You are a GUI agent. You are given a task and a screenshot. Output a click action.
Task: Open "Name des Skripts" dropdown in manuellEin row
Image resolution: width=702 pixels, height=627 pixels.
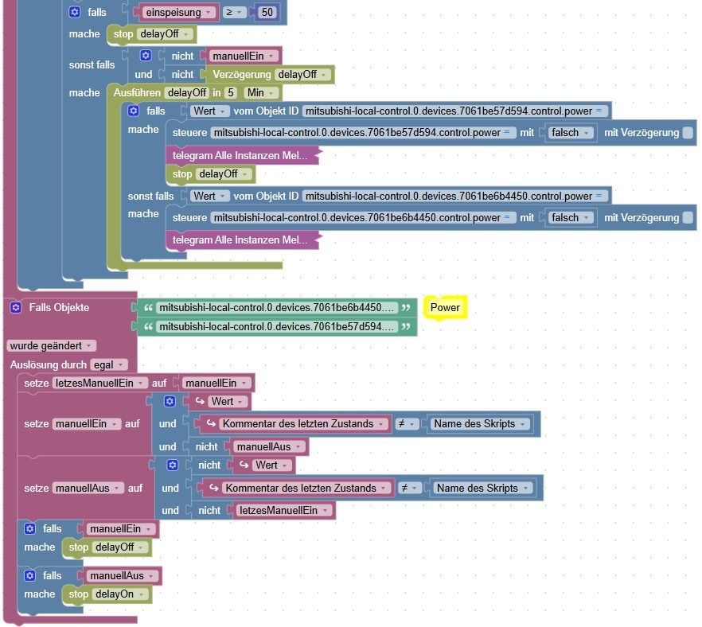coord(479,424)
